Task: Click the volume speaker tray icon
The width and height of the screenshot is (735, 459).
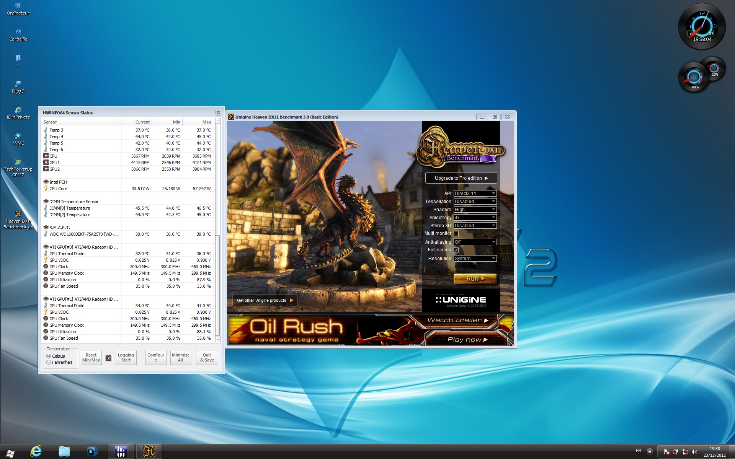Action: 694,452
